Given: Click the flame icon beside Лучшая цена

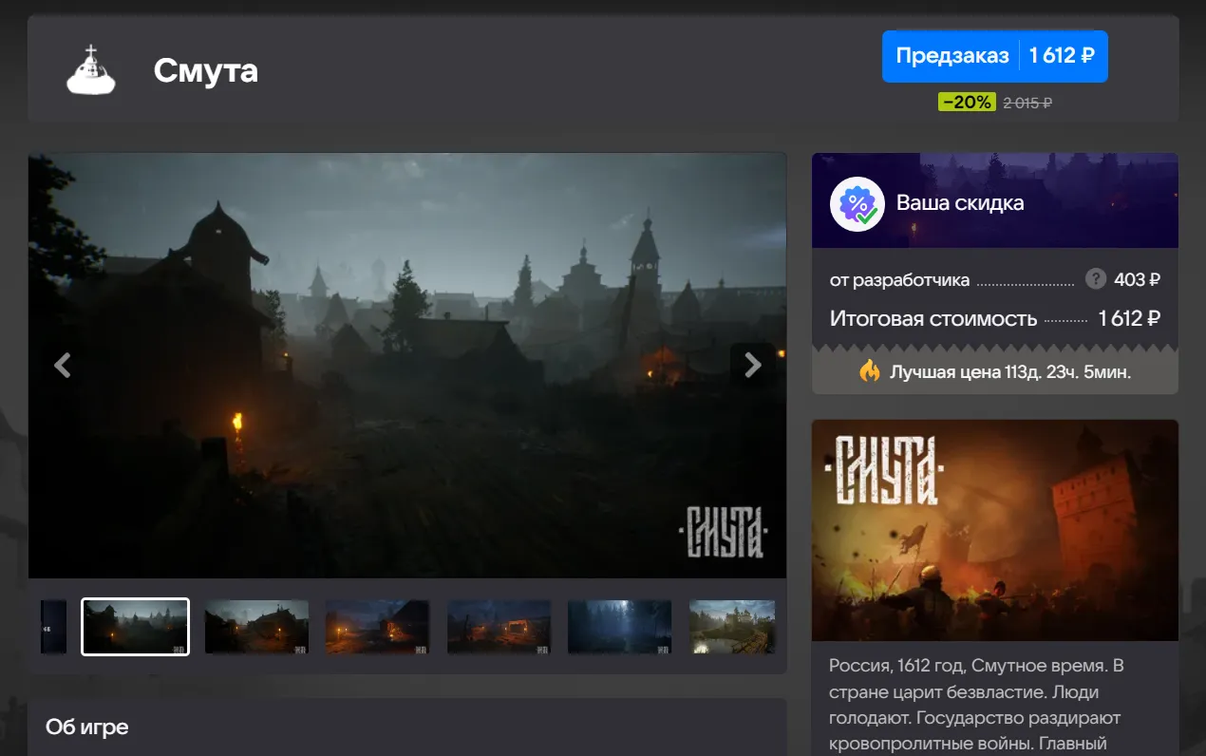Looking at the screenshot, I should [870, 371].
